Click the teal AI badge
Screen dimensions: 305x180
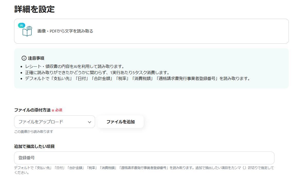(x=22, y=25)
